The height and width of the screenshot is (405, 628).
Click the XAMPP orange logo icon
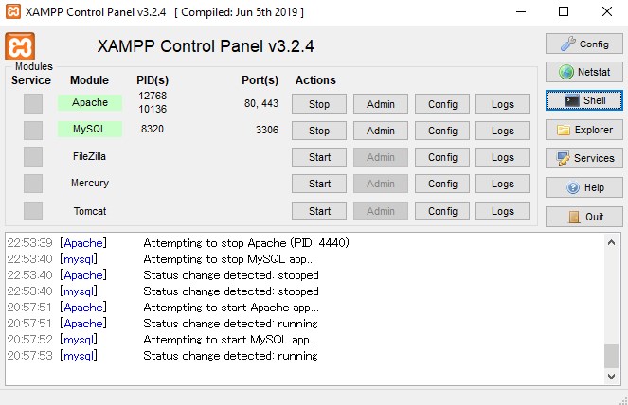(20, 48)
